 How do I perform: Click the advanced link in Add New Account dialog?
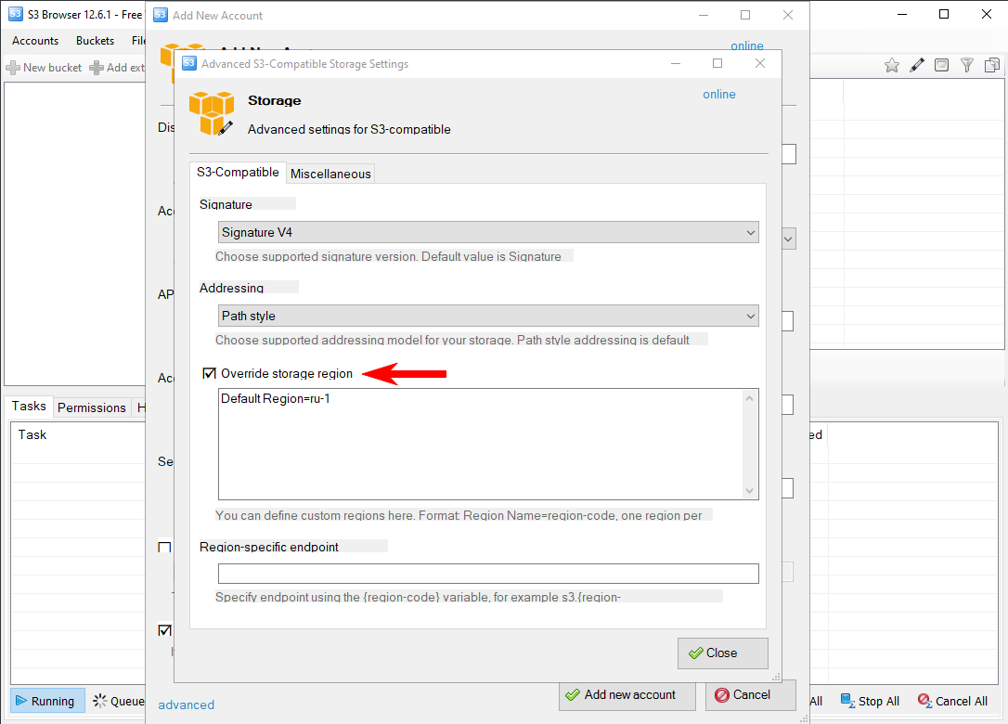[187, 705]
